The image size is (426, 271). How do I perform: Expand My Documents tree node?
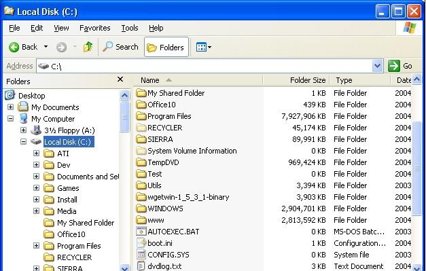tap(10, 107)
